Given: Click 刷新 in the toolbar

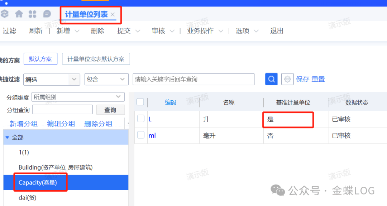Looking at the screenshot, I should pos(35,31).
